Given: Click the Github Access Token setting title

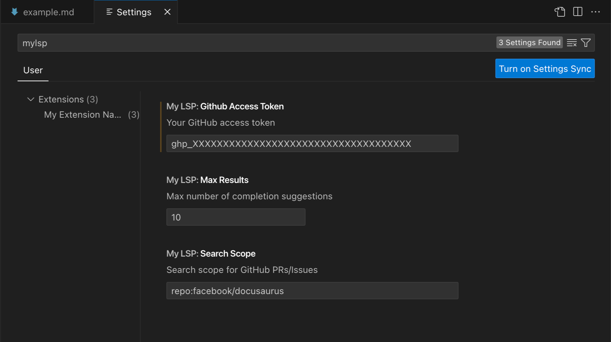Looking at the screenshot, I should coord(225,106).
